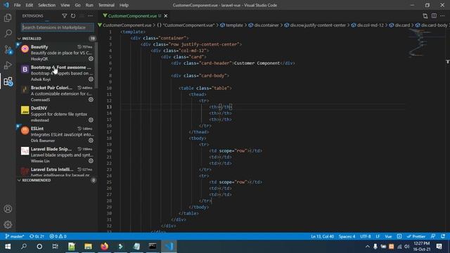Open Accounts menu in activity bar
Image resolution: width=450 pixels, height=253 pixels.
pyautogui.click(x=8, y=209)
